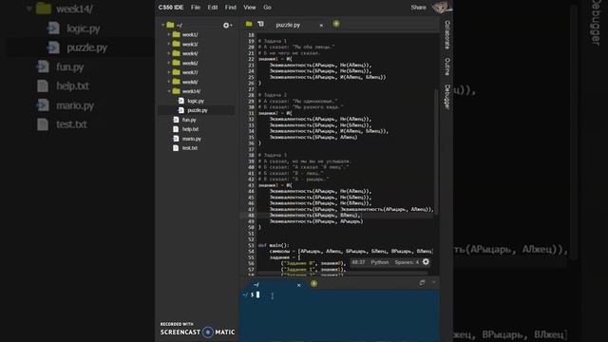This screenshot has height=342, width=608.
Task: Click the Share button
Action: [x=418, y=8]
